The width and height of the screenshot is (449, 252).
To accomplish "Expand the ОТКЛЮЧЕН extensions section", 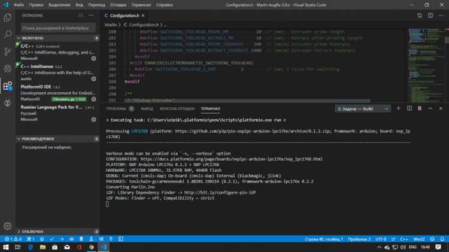I will [57, 232].
